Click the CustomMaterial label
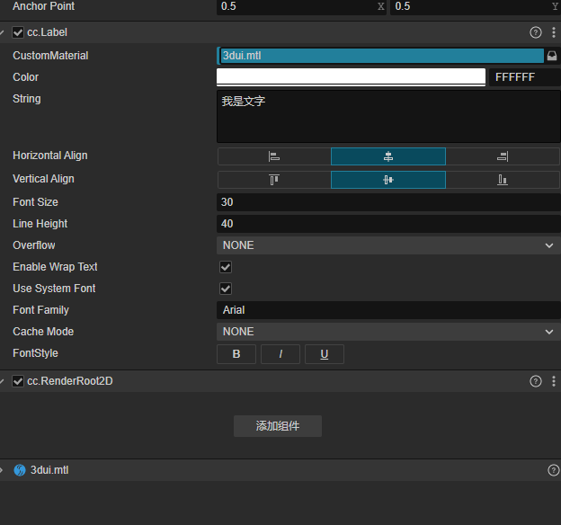Screen dimensions: 561x525 pyautogui.click(x=50, y=56)
